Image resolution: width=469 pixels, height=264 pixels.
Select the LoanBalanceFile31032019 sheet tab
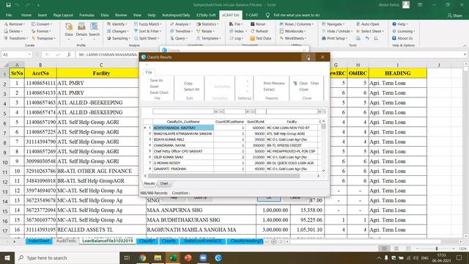[x=108, y=241]
